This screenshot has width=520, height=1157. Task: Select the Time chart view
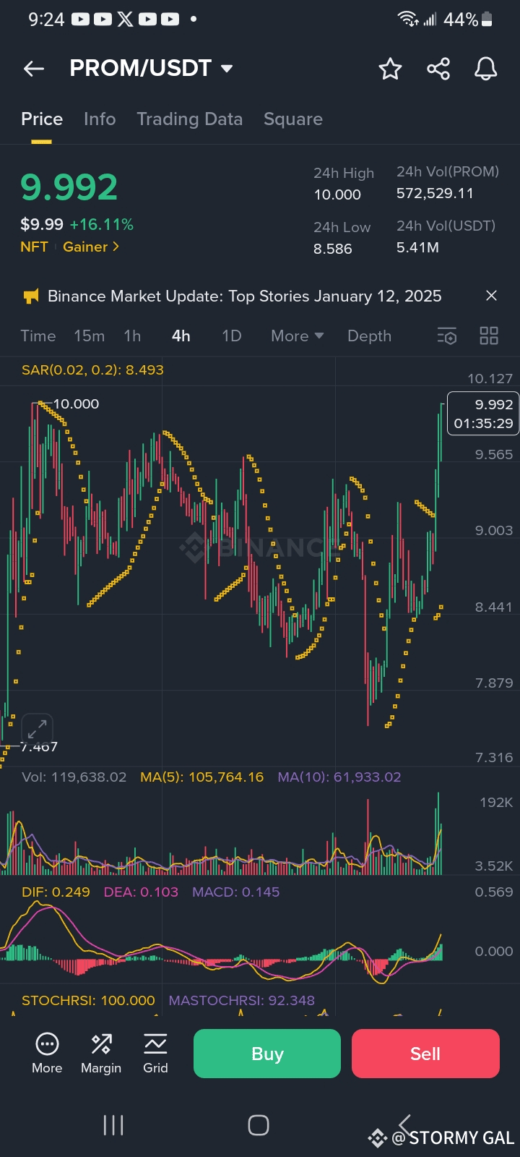(38, 336)
